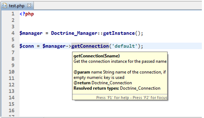Click the $manager variable on line 4
204x118 pixels.
(x=31, y=33)
